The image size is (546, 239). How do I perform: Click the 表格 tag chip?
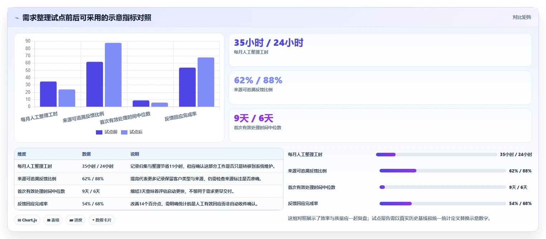click(53, 220)
